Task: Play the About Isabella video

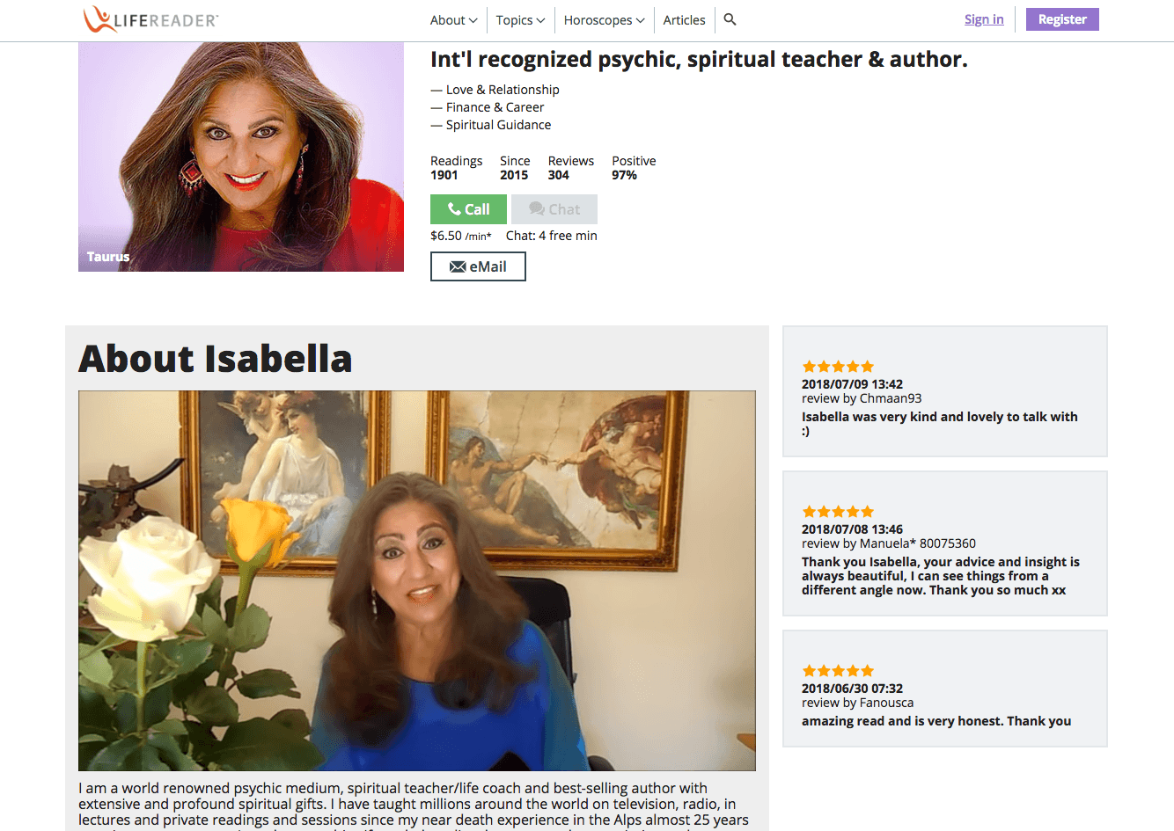Action: [x=417, y=581]
